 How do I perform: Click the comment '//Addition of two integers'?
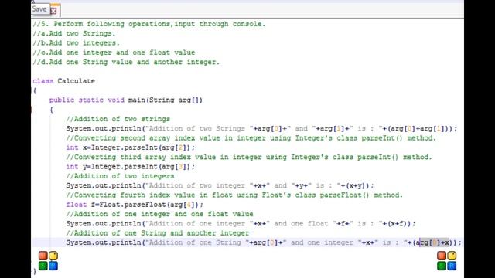click(120, 176)
